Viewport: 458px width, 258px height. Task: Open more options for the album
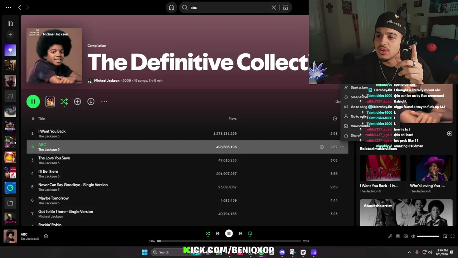(x=104, y=101)
